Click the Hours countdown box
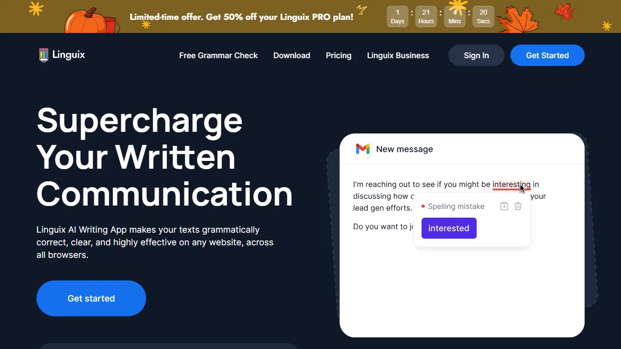The image size is (621, 349). 426,16
